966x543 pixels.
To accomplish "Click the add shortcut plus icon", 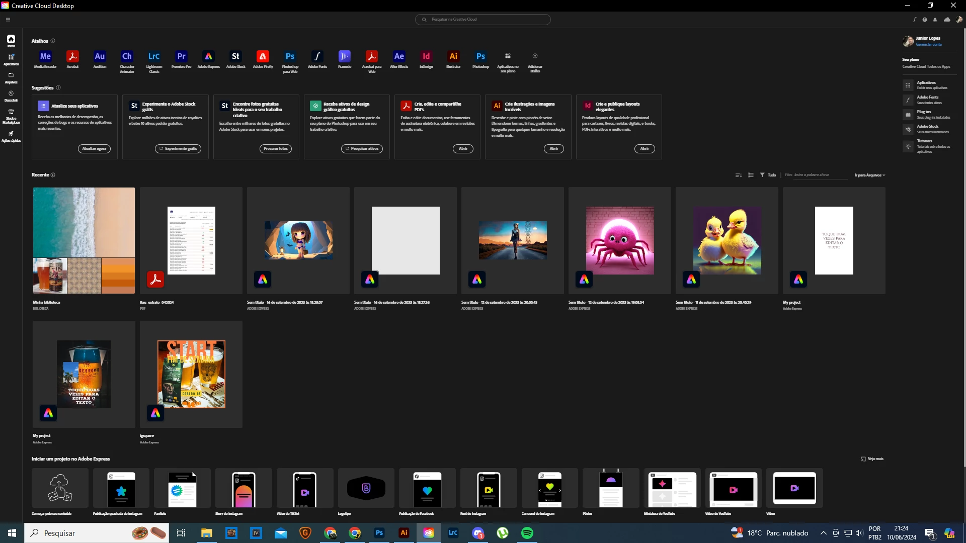I will click(x=535, y=56).
